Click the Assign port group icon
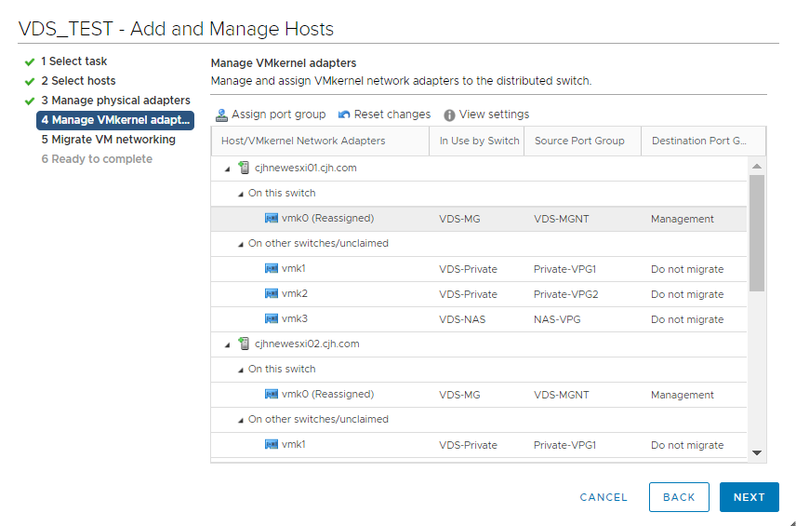This screenshot has width=796, height=526. pyautogui.click(x=221, y=115)
